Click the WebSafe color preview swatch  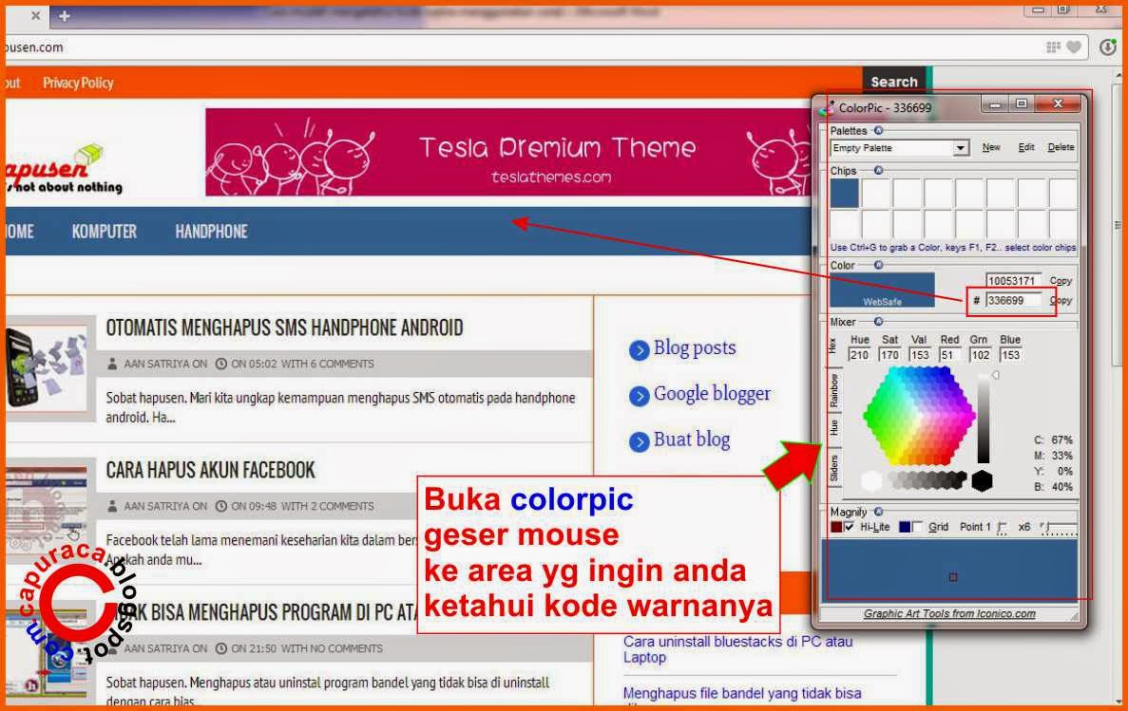pos(882,290)
